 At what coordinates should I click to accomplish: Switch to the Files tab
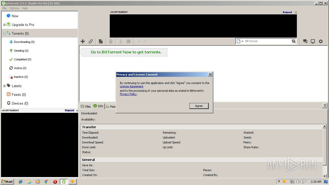click(86, 106)
